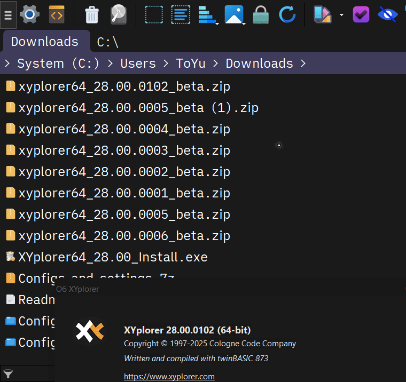The width and height of the screenshot is (406, 382).
Task: Click XYplorer 28.00.0102 (64-bit) version text
Action: tap(187, 330)
